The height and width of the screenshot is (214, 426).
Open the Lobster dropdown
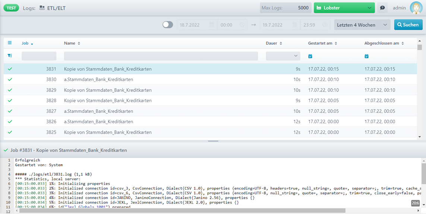(344, 8)
